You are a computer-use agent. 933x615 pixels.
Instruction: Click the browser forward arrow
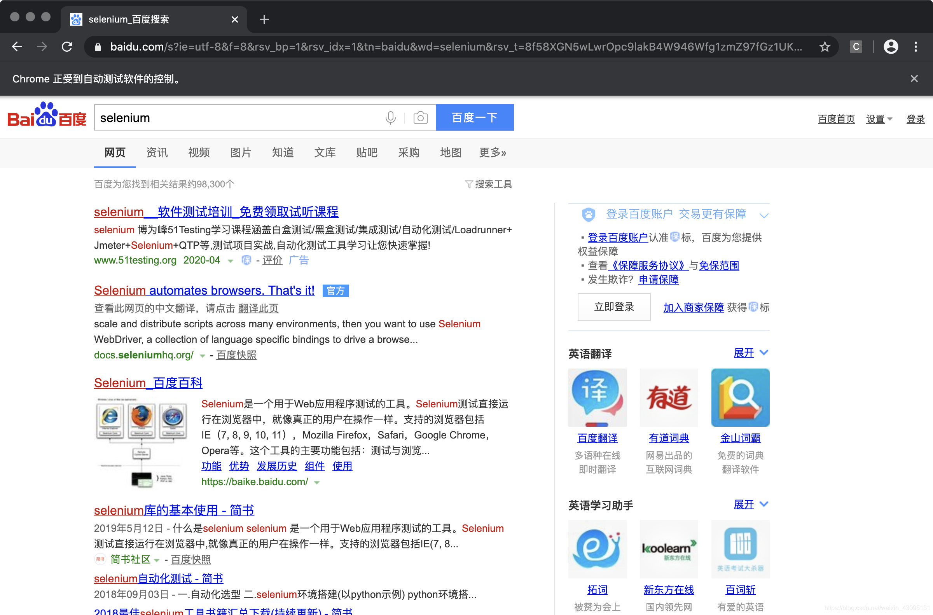(x=42, y=47)
